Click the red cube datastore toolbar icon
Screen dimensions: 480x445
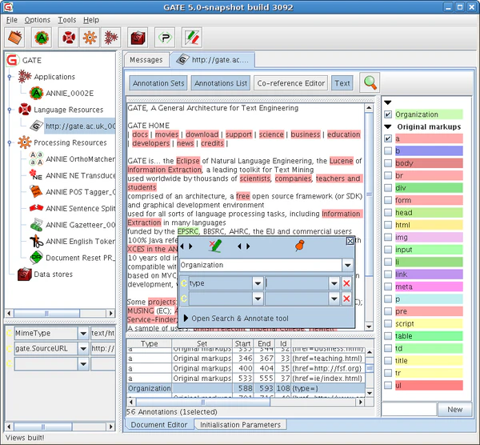[x=138, y=37]
